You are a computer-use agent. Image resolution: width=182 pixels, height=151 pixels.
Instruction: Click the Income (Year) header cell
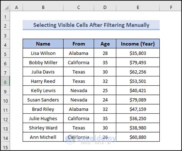tap(138, 44)
